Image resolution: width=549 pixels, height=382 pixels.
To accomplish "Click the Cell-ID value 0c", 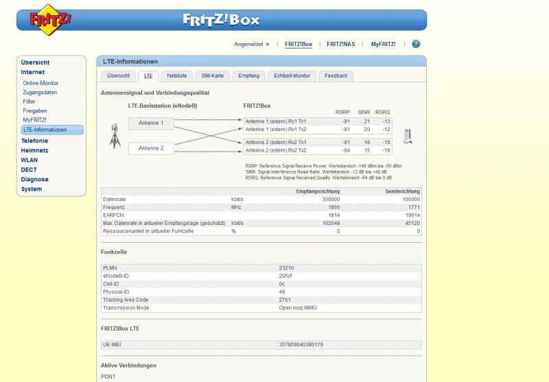I will (x=282, y=284).
